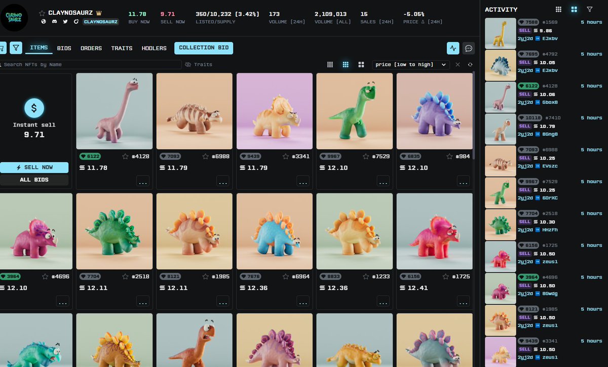Open the Activity filter funnel
Screen dimensions: 608x367
click(x=590, y=9)
